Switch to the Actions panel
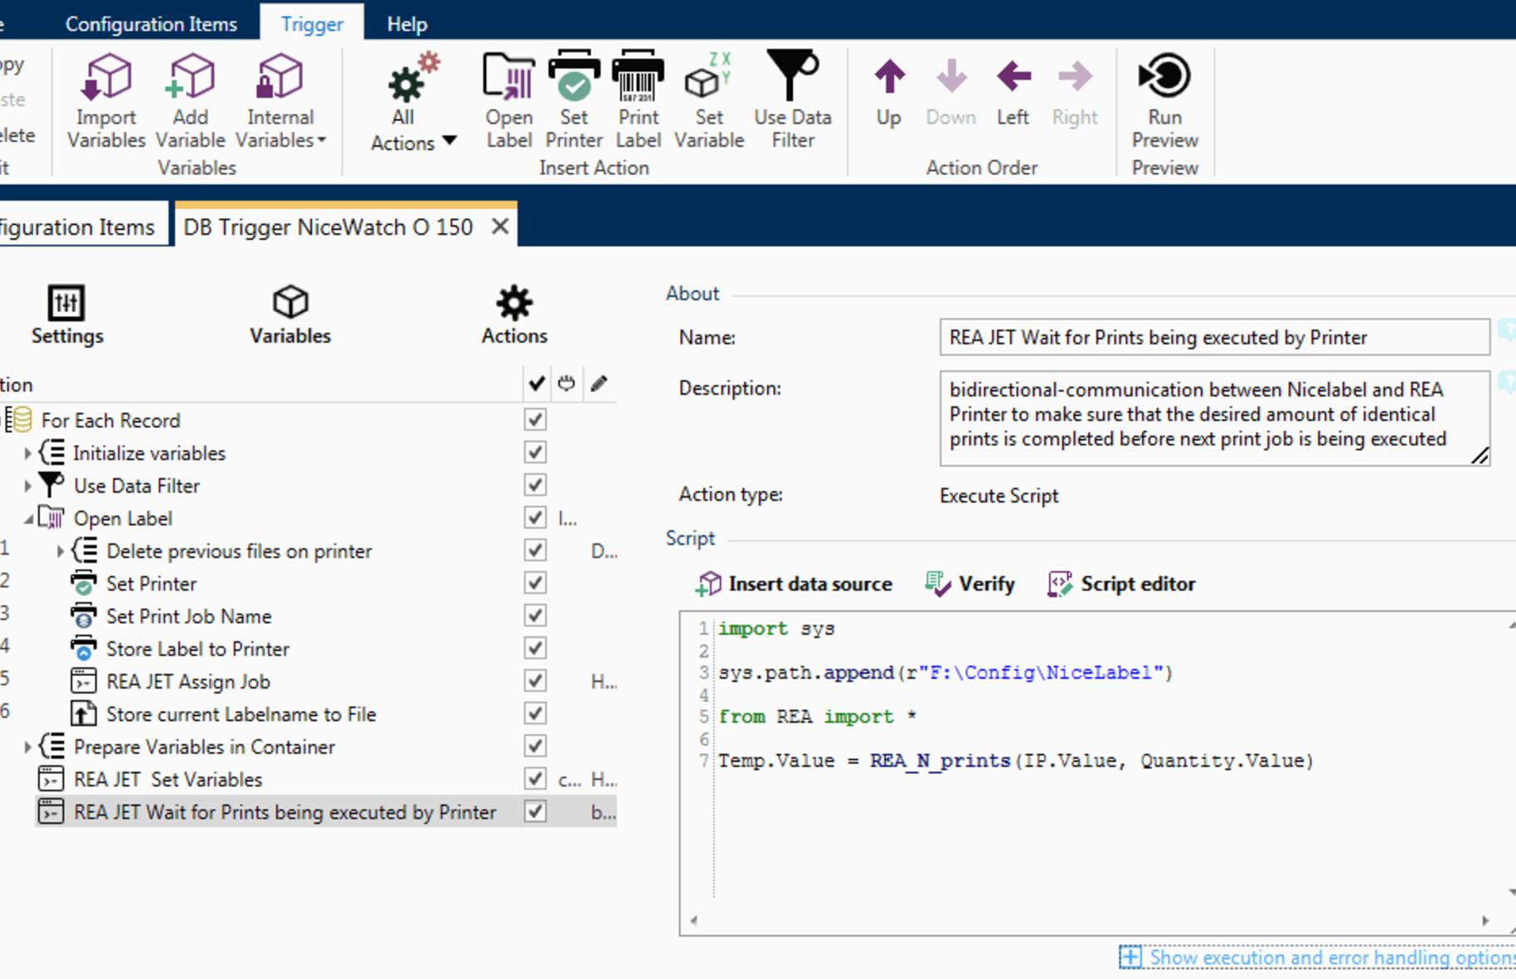The height and width of the screenshot is (979, 1516). click(x=513, y=315)
